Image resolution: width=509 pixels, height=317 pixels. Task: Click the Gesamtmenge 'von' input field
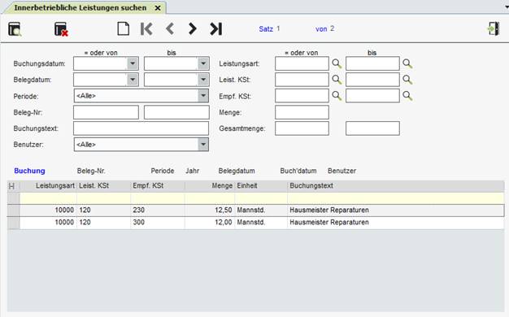point(302,128)
